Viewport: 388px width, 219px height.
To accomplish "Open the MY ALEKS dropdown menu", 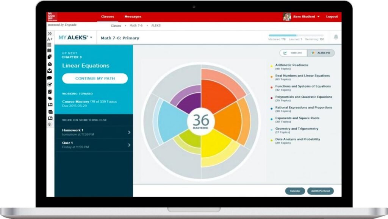I will (75, 37).
